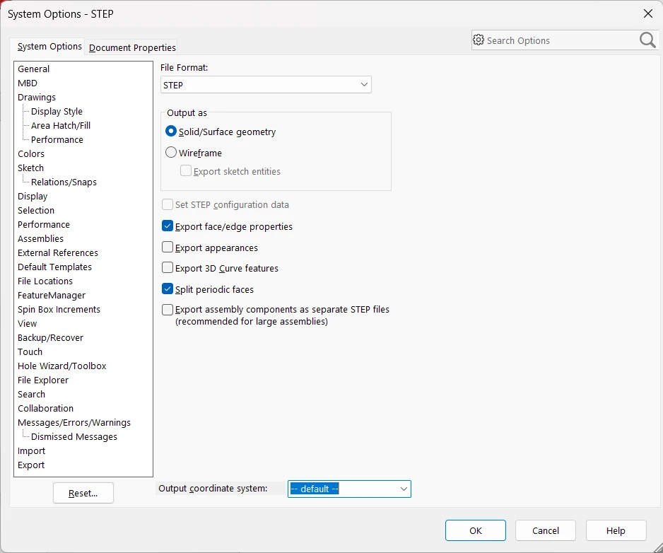663x553 pixels.
Task: Close the System Options dialog
Action: tap(647, 13)
